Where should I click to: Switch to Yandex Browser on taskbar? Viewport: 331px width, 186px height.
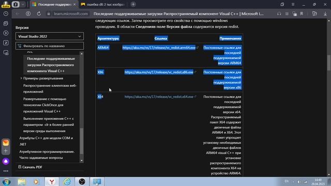click(52, 182)
